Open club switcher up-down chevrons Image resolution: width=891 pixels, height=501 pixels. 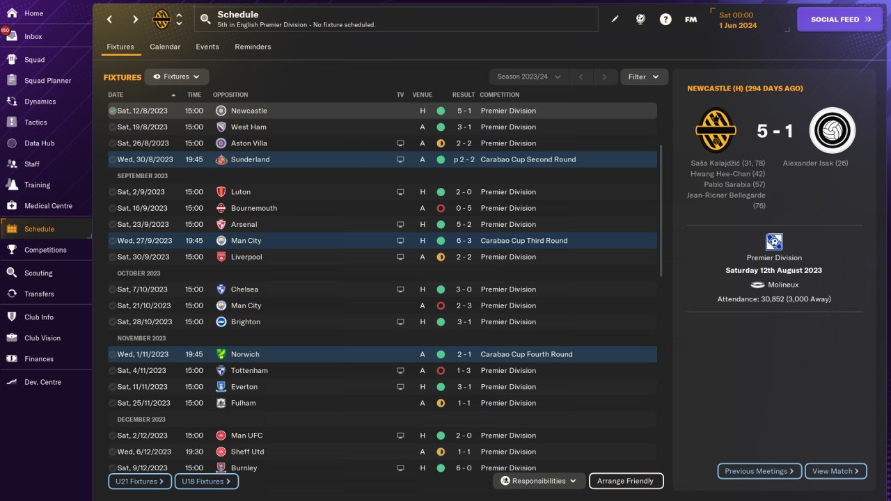(x=179, y=19)
